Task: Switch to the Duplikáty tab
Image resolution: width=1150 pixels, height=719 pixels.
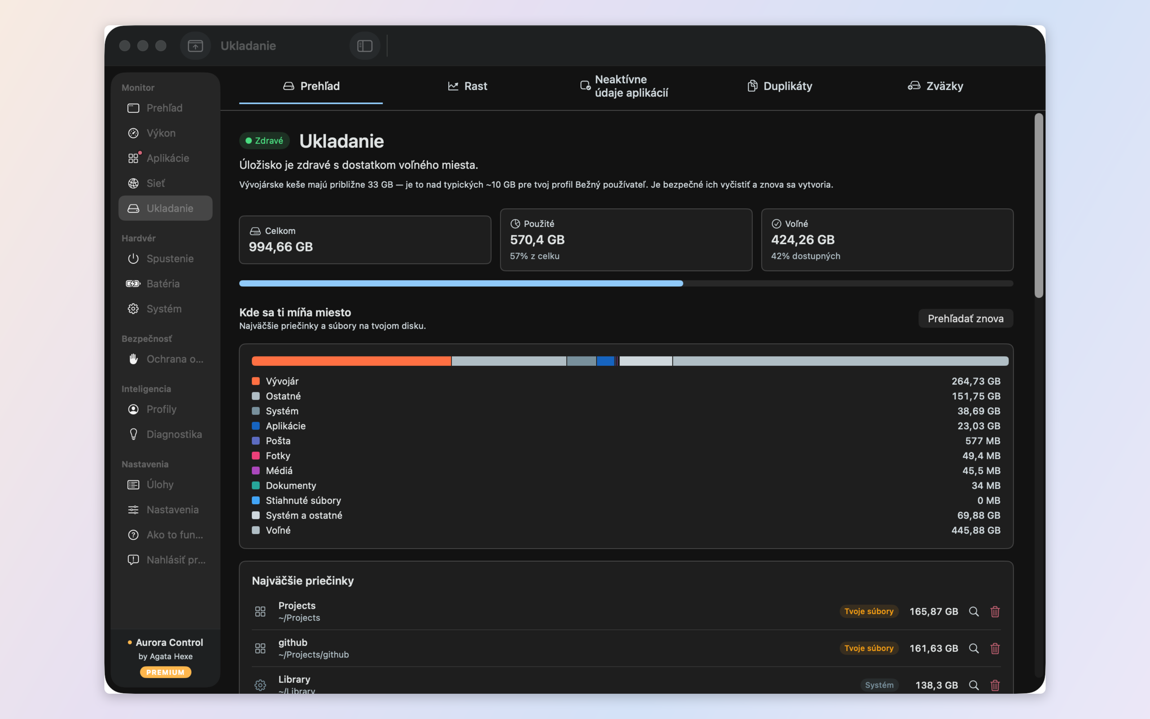Action: coord(780,86)
